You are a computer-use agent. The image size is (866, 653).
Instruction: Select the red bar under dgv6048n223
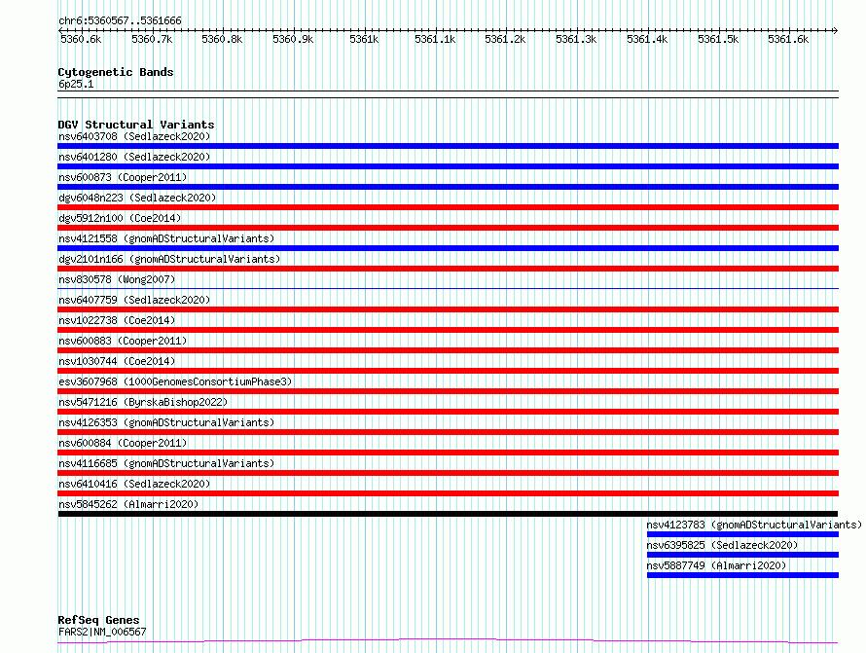(448, 207)
